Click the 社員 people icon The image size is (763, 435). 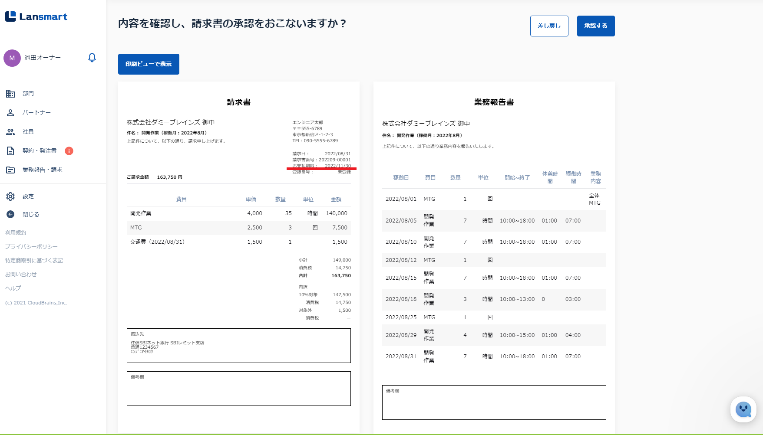tap(10, 132)
